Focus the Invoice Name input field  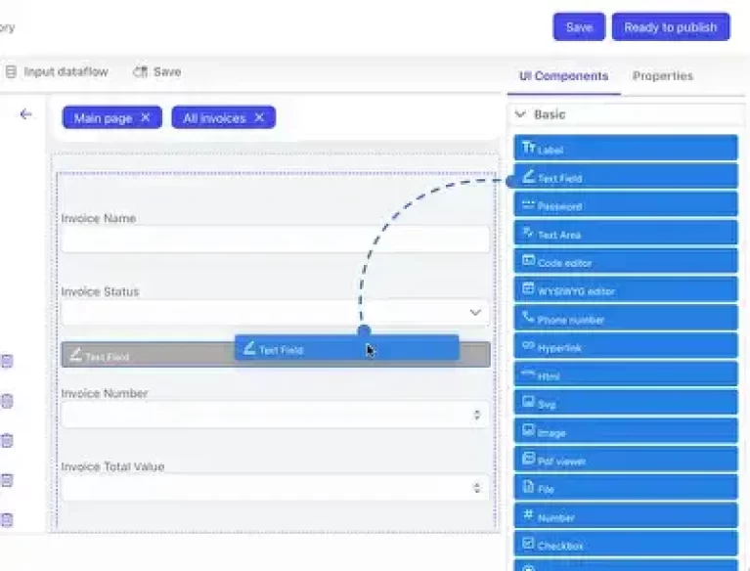click(275, 239)
